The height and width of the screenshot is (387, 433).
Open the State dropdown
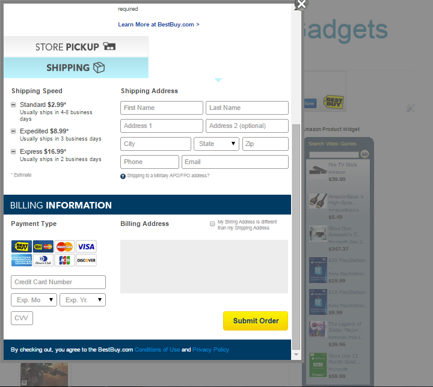[216, 144]
